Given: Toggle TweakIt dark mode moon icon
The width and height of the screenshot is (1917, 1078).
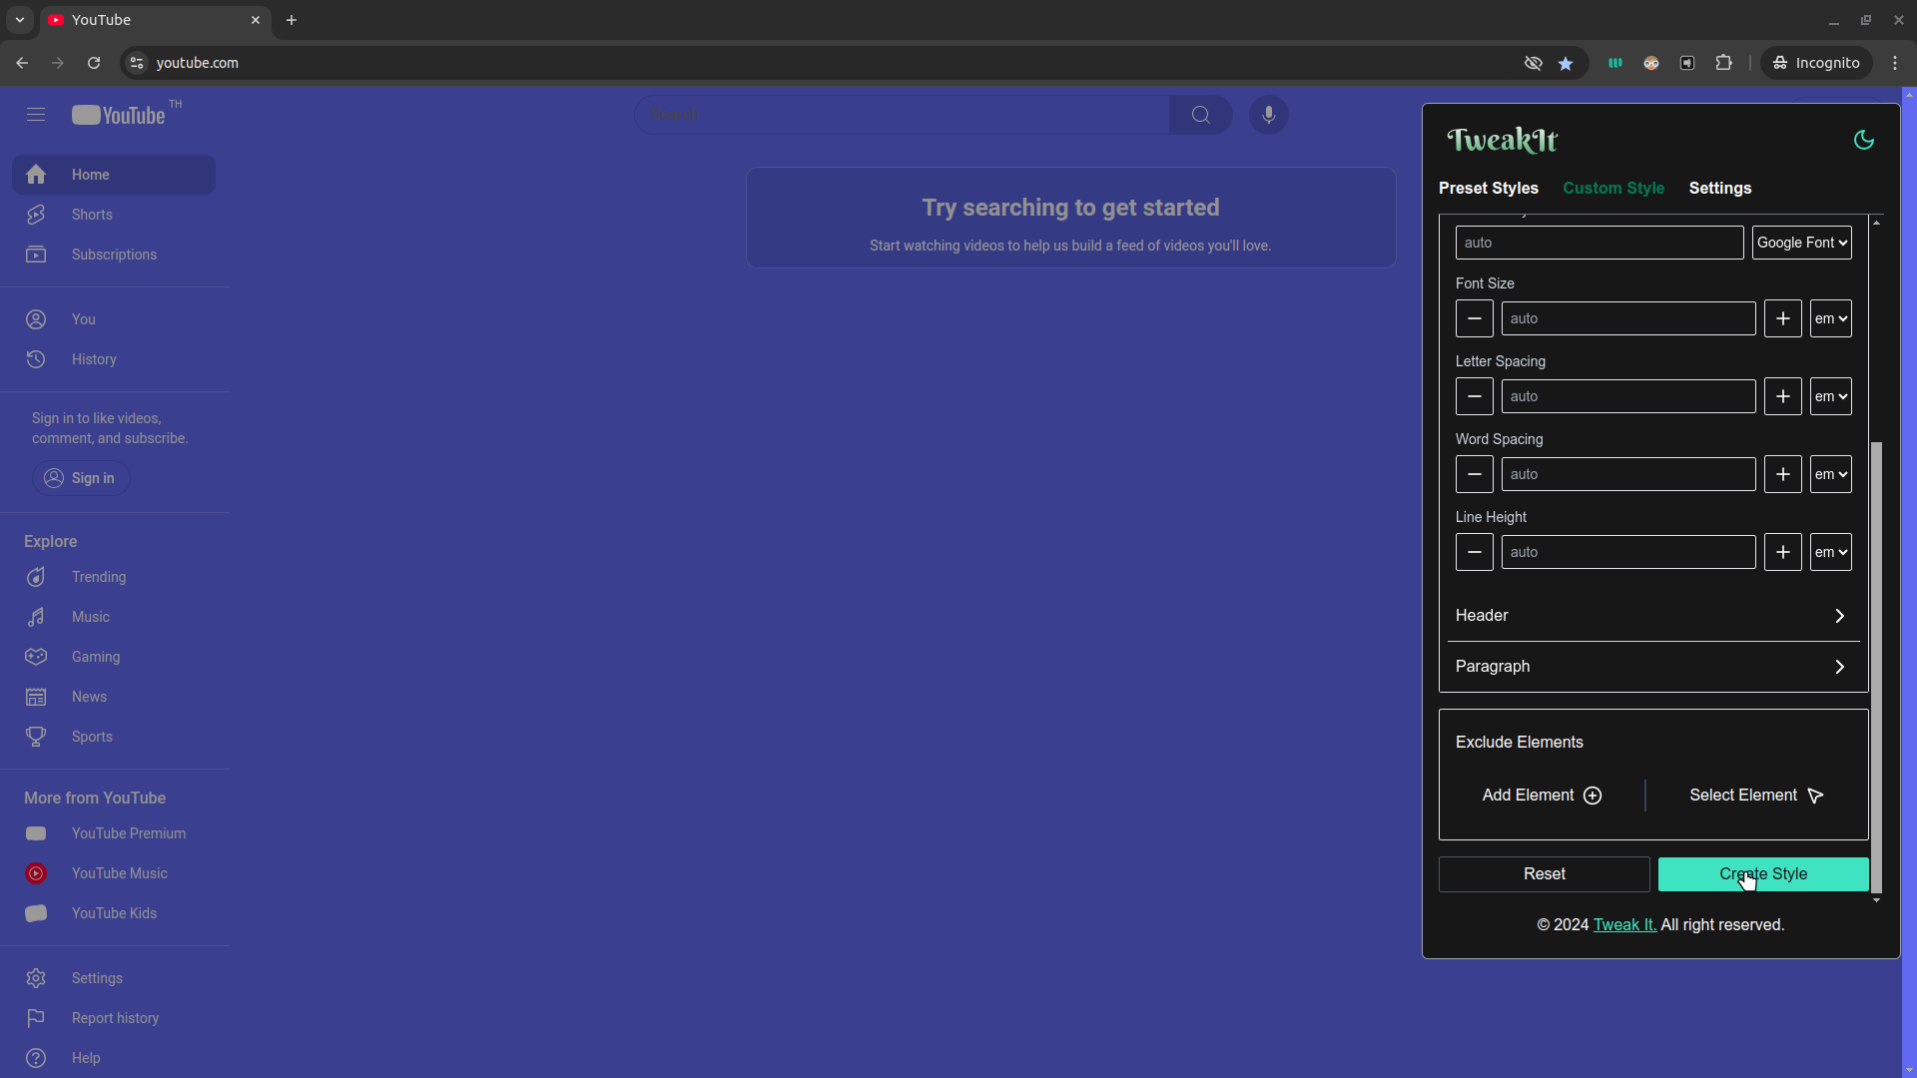Looking at the screenshot, I should [1863, 140].
